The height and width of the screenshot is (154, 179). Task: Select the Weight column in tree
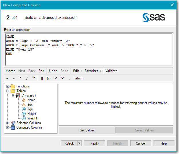[x=32, y=118]
